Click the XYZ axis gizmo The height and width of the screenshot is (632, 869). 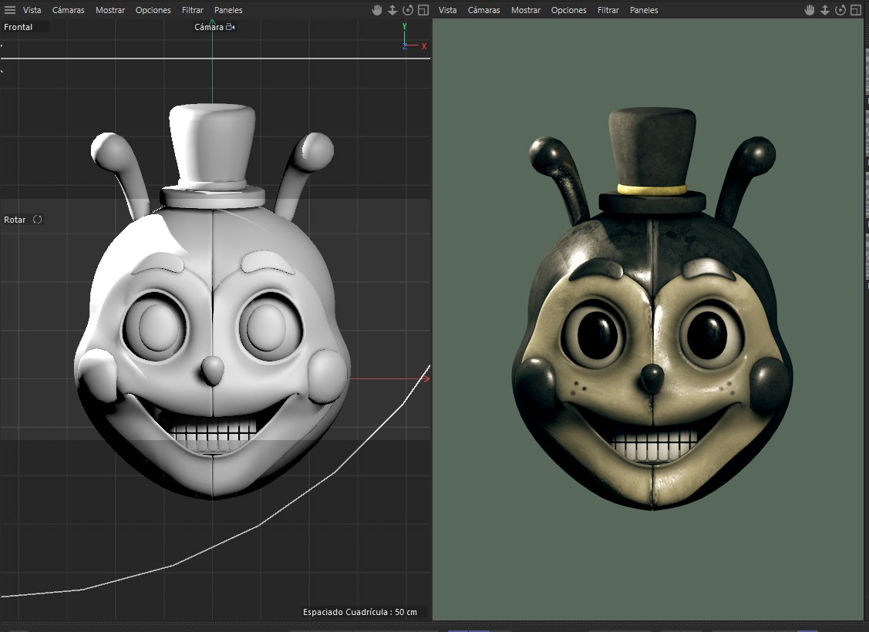pyautogui.click(x=413, y=37)
